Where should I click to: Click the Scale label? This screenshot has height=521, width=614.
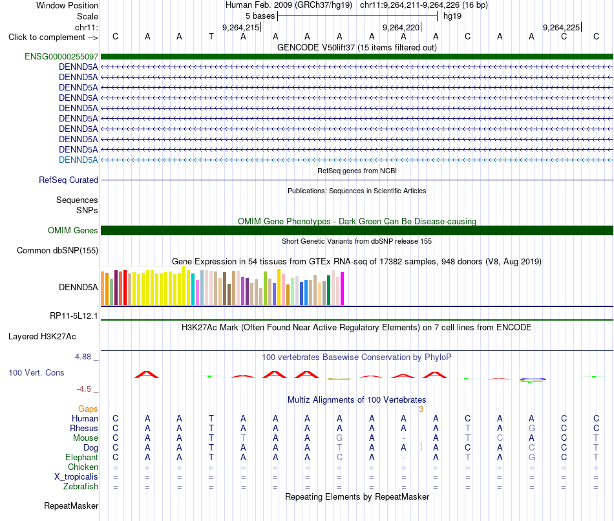(87, 16)
